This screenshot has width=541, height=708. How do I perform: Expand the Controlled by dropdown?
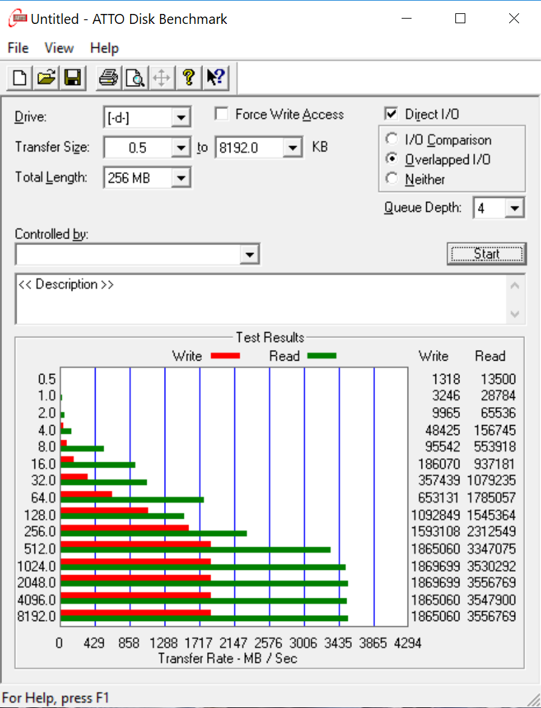pos(250,254)
